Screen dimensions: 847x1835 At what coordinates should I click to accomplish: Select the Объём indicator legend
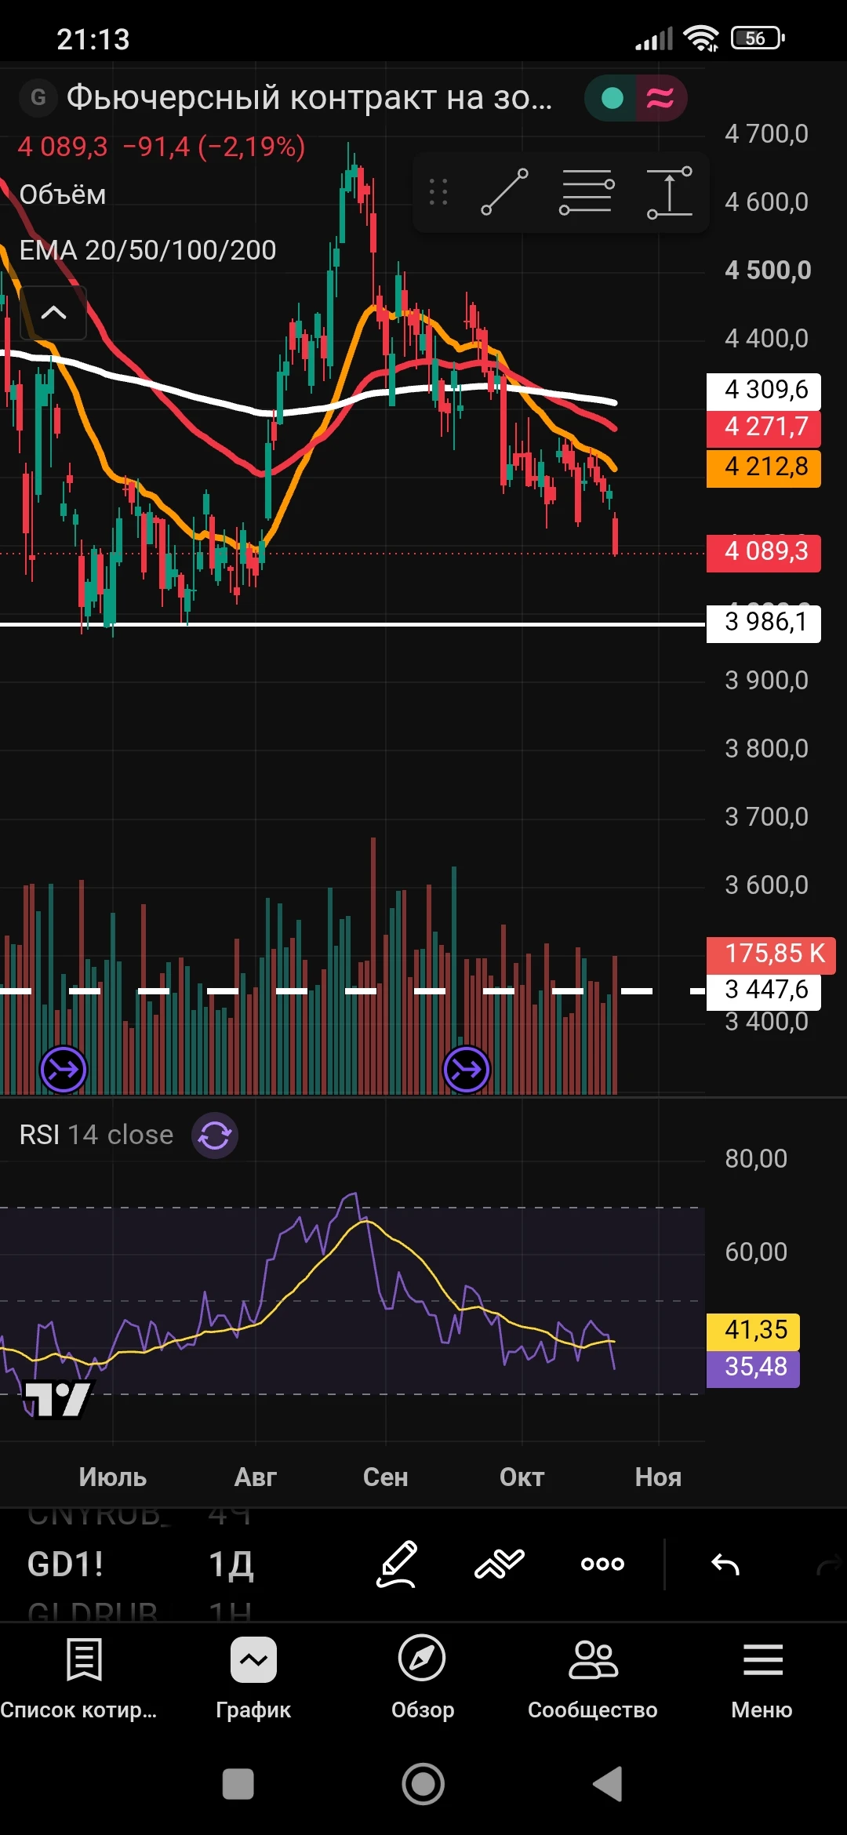pos(63,194)
